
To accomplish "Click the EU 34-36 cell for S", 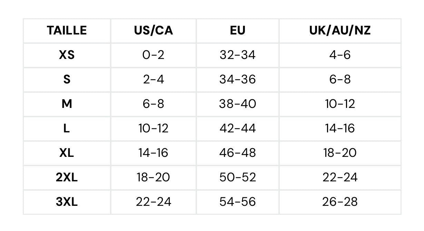I will click(237, 79).
